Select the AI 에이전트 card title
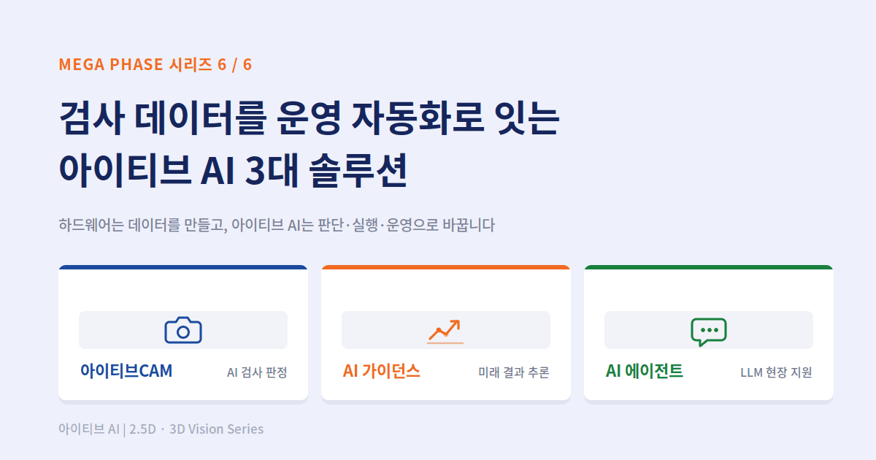 [645, 371]
